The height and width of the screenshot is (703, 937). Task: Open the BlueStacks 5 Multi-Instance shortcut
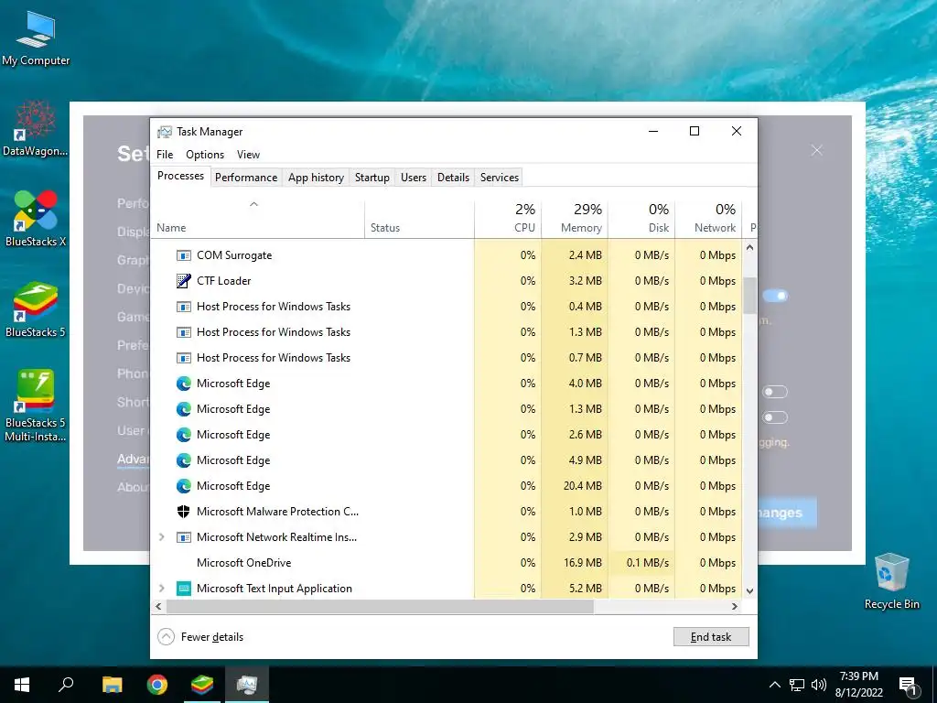[36, 406]
